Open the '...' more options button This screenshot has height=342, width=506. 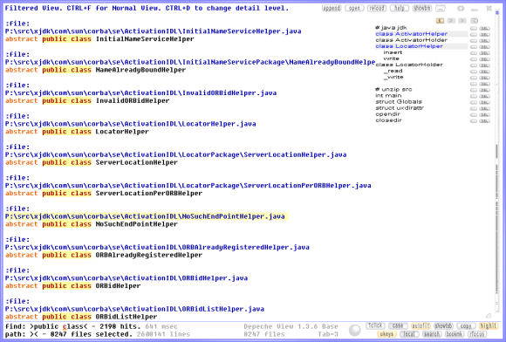coord(441,8)
